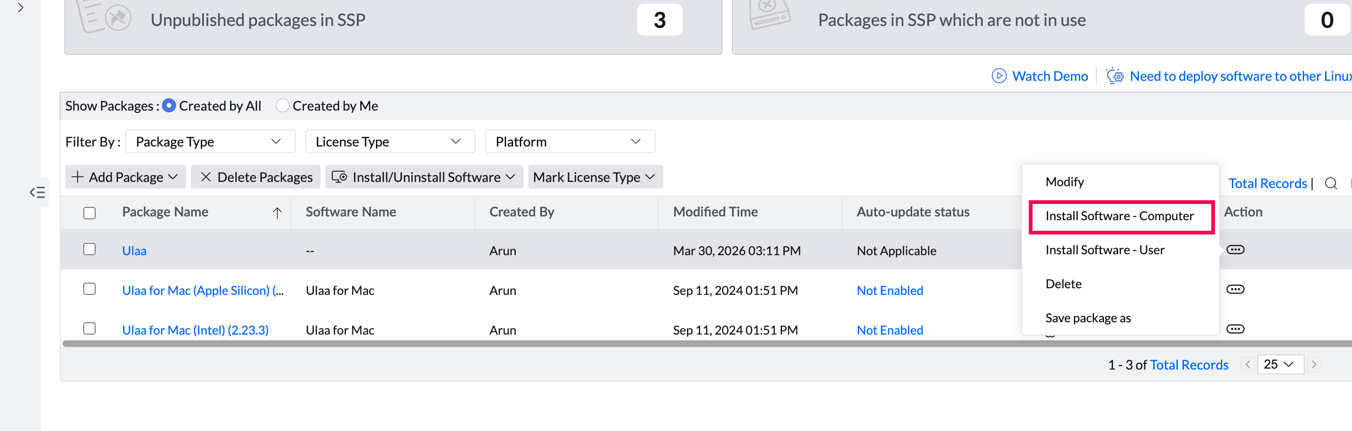1352x431 pixels.
Task: Click the Delete Packages button
Action: tap(256, 177)
